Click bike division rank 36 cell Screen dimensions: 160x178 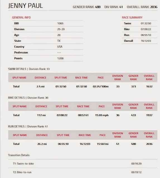point(118,115)
